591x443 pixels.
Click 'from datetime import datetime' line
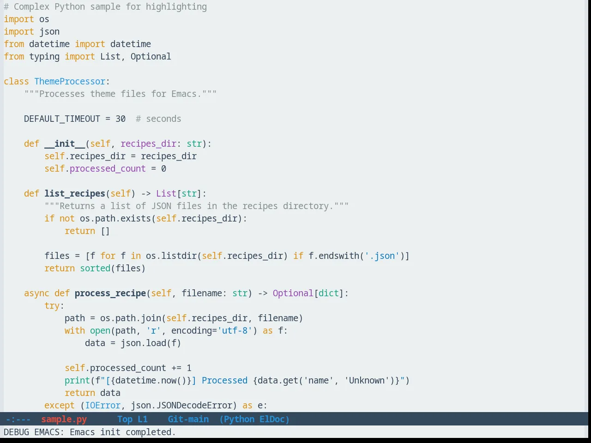pos(77,44)
